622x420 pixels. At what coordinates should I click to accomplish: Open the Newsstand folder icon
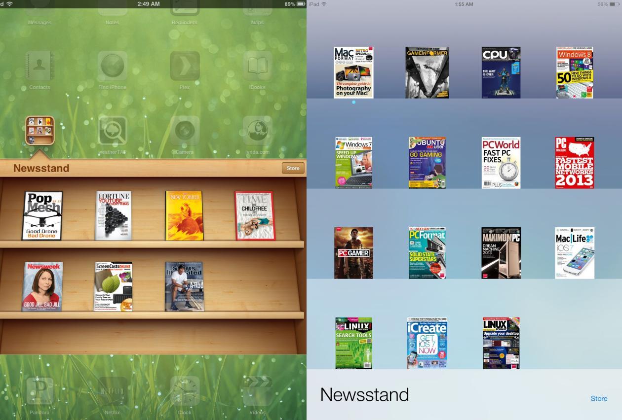(x=40, y=131)
